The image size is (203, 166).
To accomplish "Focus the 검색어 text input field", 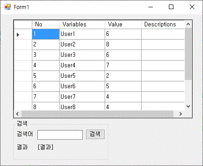I will [x=60, y=135].
